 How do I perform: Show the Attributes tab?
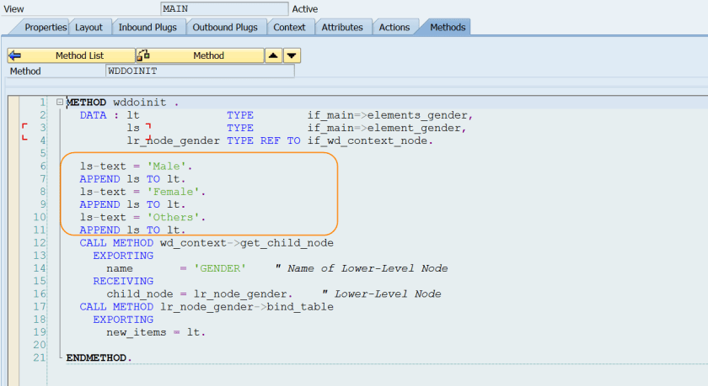(x=342, y=27)
